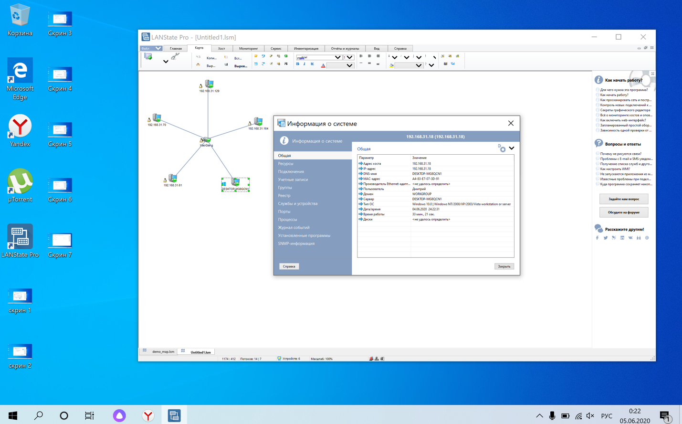Click the red alarm icon in status bar

point(371,359)
